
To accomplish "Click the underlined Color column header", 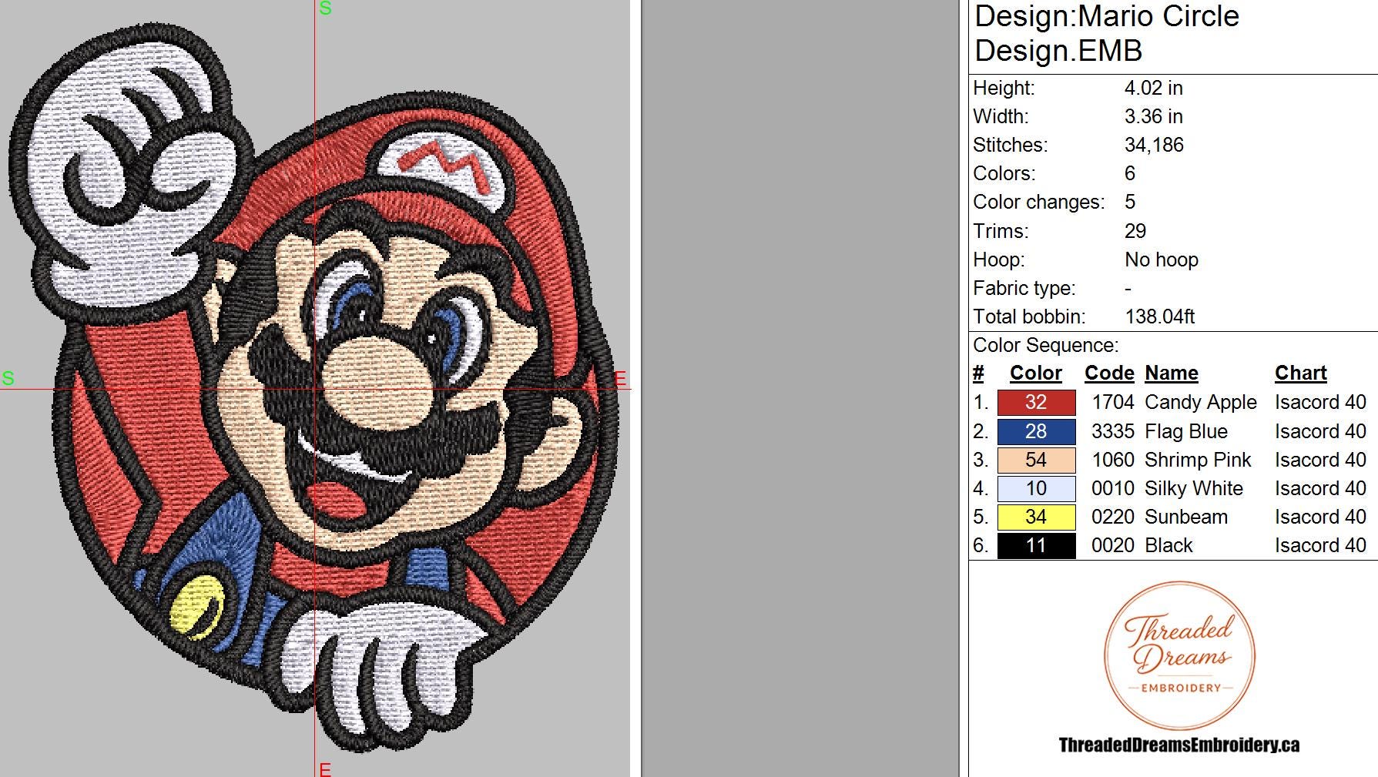I will 1035,373.
